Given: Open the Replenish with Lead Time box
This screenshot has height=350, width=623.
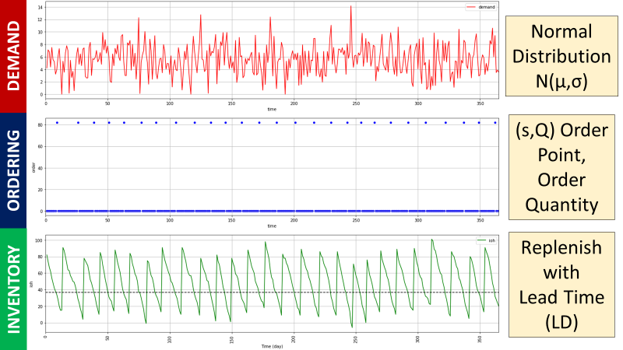Looking at the screenshot, I should tap(560, 286).
